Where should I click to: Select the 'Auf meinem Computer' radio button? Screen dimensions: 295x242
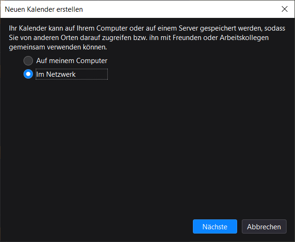[x=28, y=61]
